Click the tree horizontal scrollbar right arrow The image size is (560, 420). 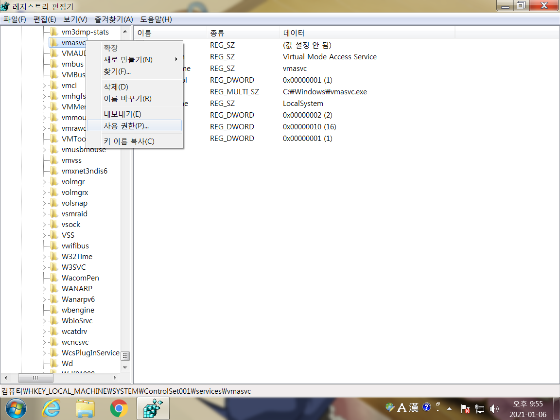[x=115, y=378]
